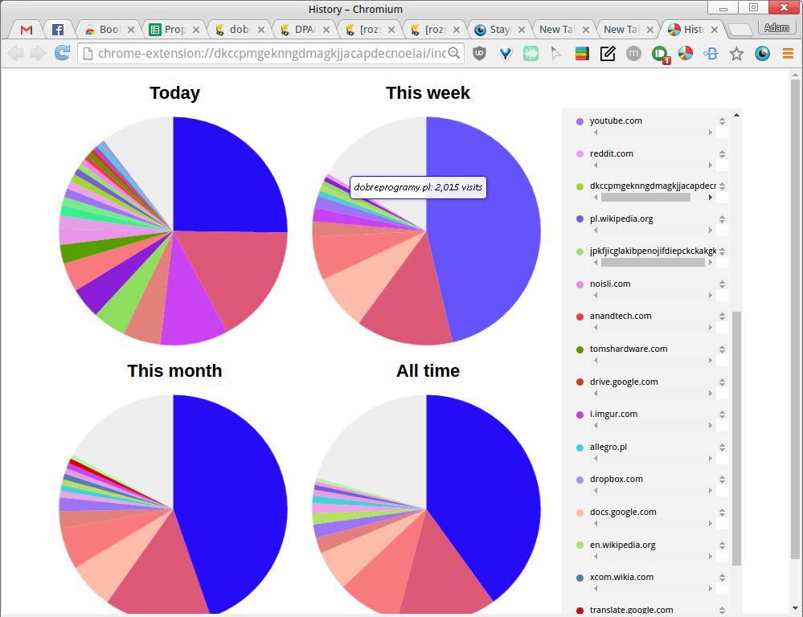
Task: Click the pencil-and-square edit extension icon
Action: point(608,53)
